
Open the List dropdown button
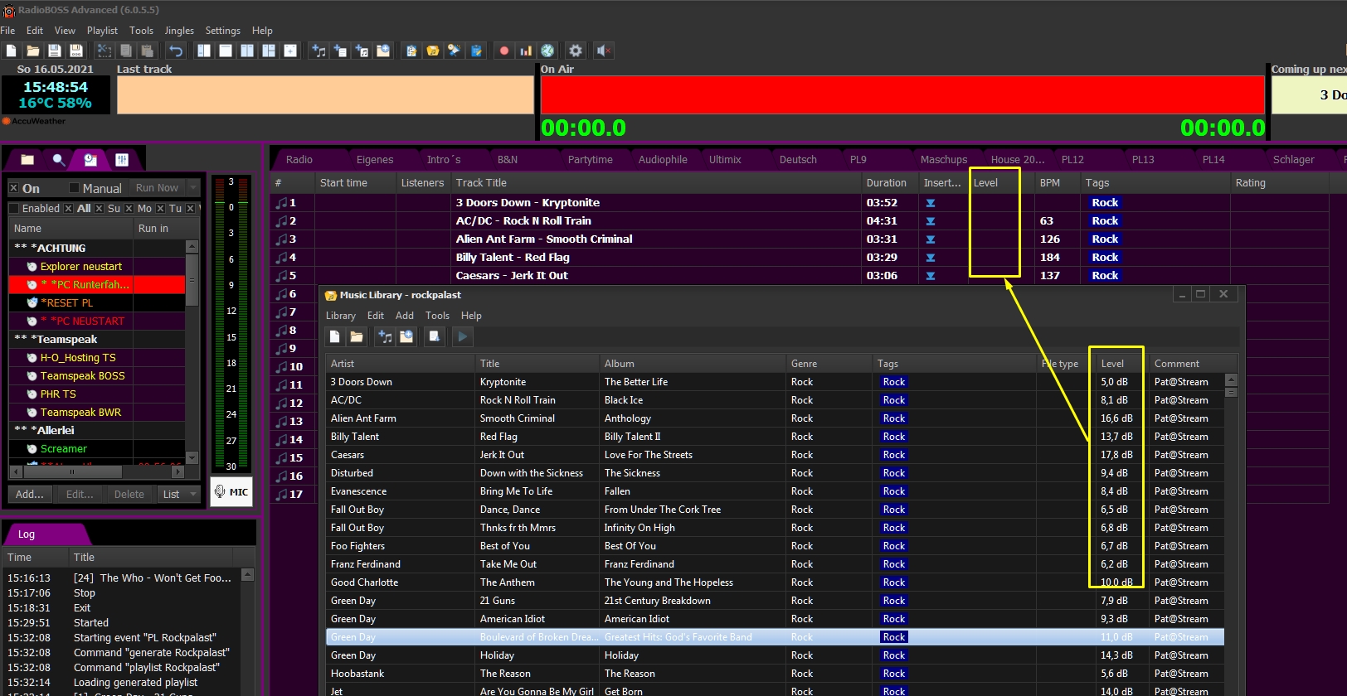click(x=179, y=494)
